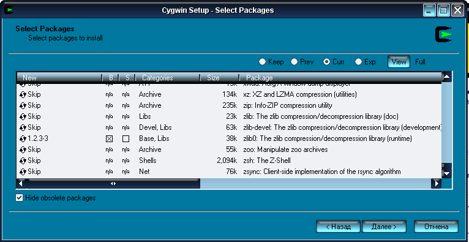Image resolution: width=469 pixels, height=242 pixels.
Task: Cycle the install action icon for zlib-devel package
Action: click(23, 127)
